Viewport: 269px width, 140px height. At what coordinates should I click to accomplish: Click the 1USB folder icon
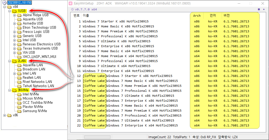click(x=14, y=11)
